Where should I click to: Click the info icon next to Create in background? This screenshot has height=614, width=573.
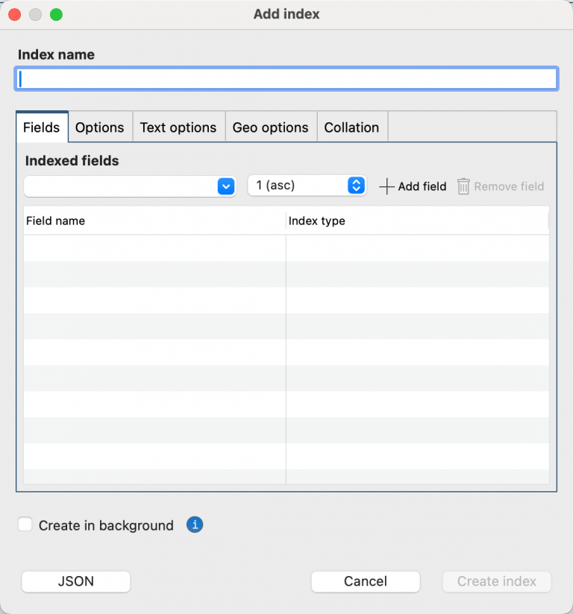(195, 525)
